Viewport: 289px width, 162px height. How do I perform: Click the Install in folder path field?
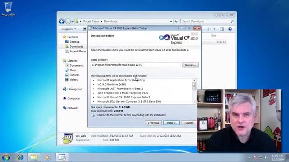point(135,65)
